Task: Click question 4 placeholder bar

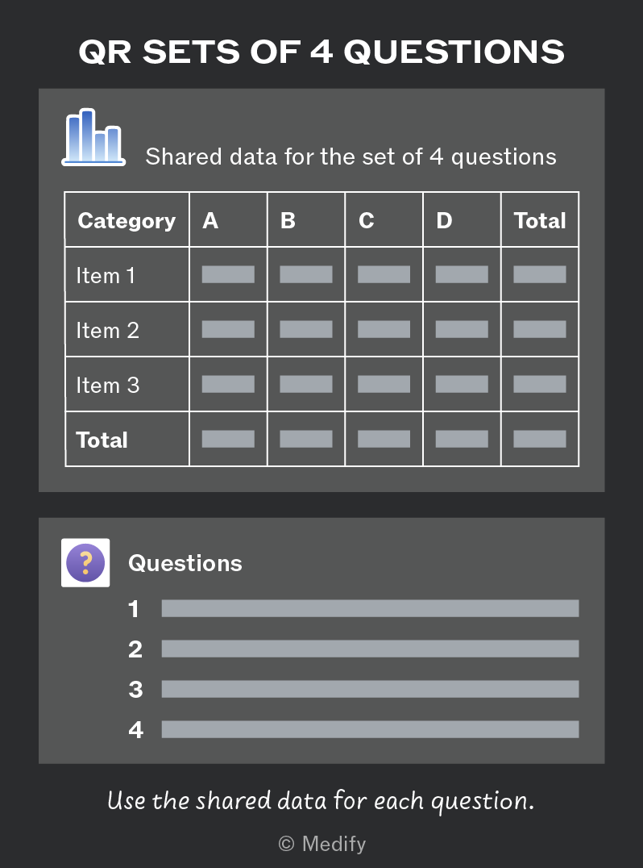Action: coord(370,729)
